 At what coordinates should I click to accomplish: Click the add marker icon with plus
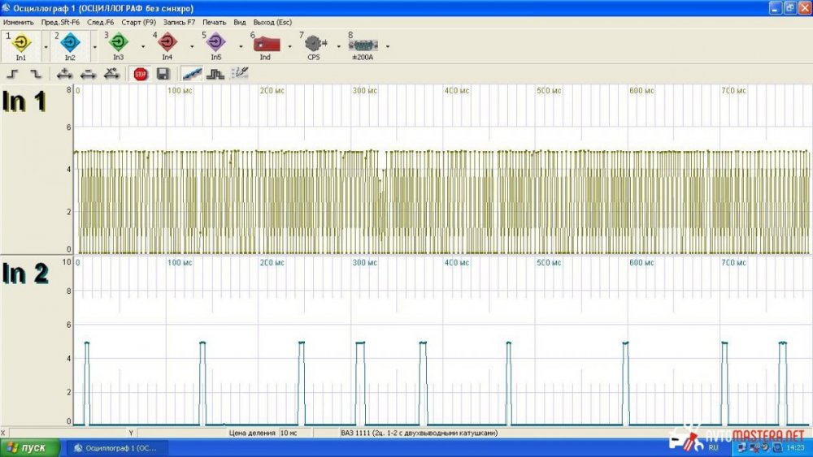66,74
